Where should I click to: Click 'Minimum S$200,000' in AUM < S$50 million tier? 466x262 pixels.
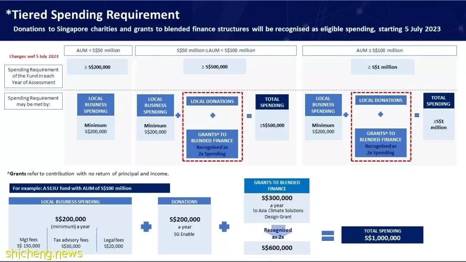point(95,128)
